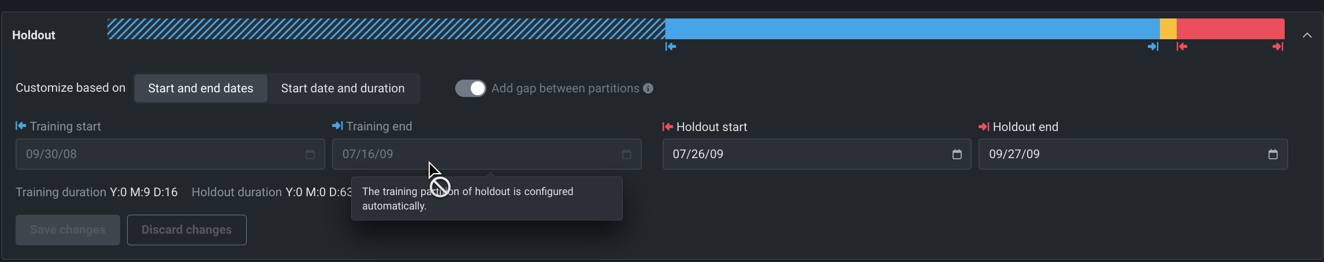Click the Save changes button
This screenshot has width=1324, height=262.
68,230
